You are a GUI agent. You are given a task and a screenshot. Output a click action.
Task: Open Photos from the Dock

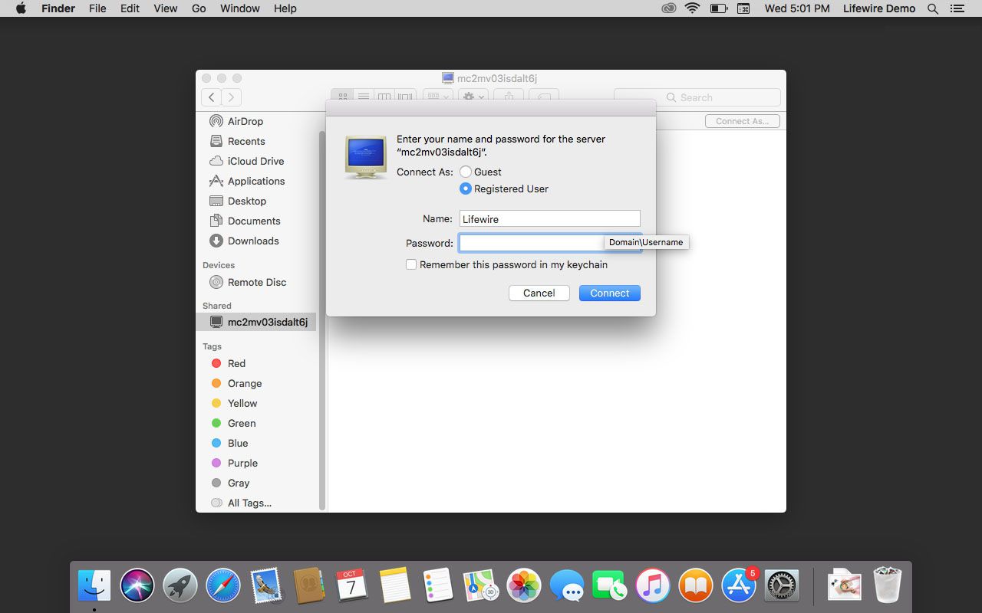click(x=524, y=586)
